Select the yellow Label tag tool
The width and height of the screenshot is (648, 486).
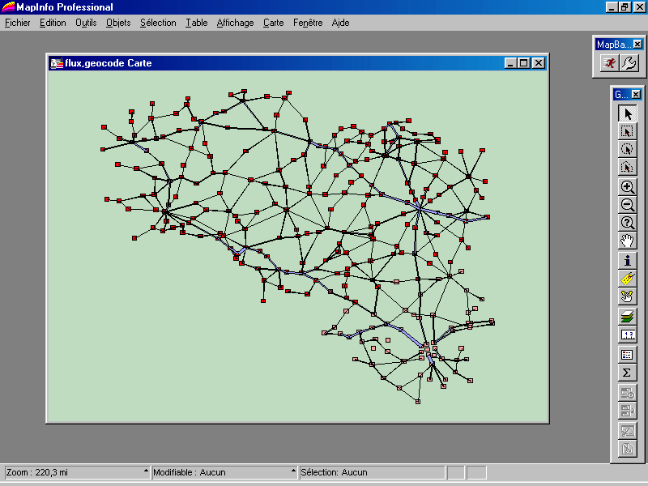tap(627, 279)
